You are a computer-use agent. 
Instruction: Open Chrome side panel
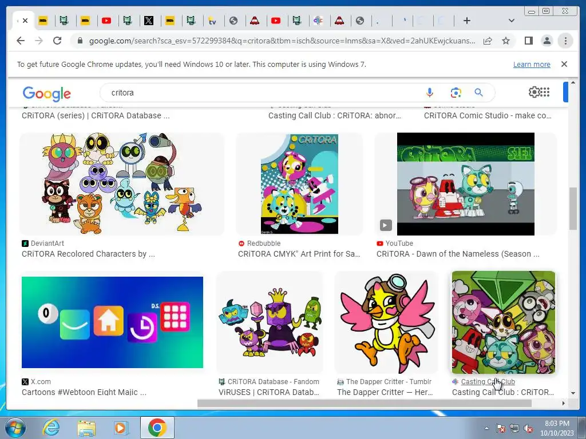pos(528,41)
